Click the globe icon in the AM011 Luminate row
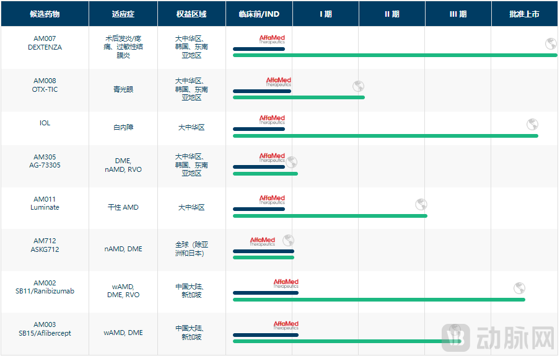This screenshot has height=358, width=560. point(421,204)
